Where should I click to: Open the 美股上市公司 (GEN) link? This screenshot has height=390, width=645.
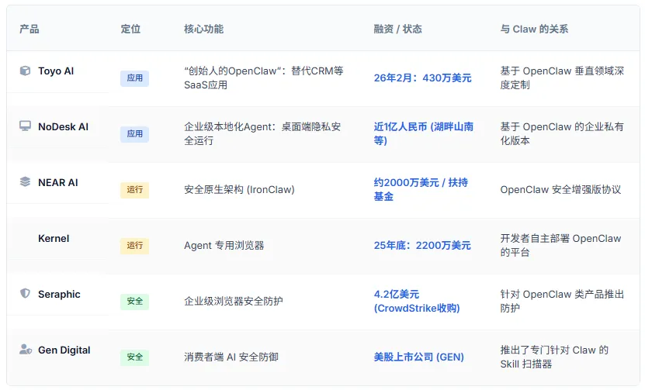(x=419, y=357)
